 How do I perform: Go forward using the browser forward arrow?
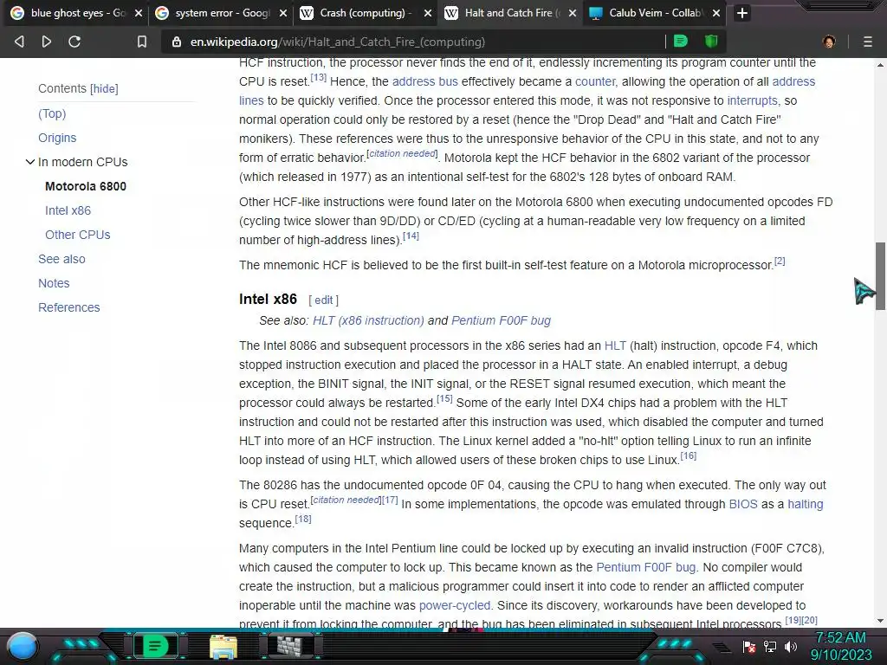(47, 42)
